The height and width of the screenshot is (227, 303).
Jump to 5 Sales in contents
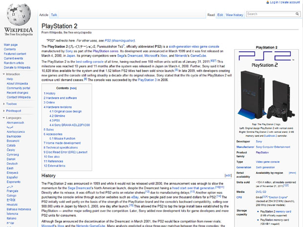pos(49,129)
